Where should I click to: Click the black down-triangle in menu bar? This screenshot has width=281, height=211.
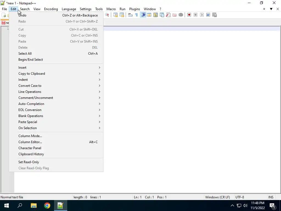[271, 9]
